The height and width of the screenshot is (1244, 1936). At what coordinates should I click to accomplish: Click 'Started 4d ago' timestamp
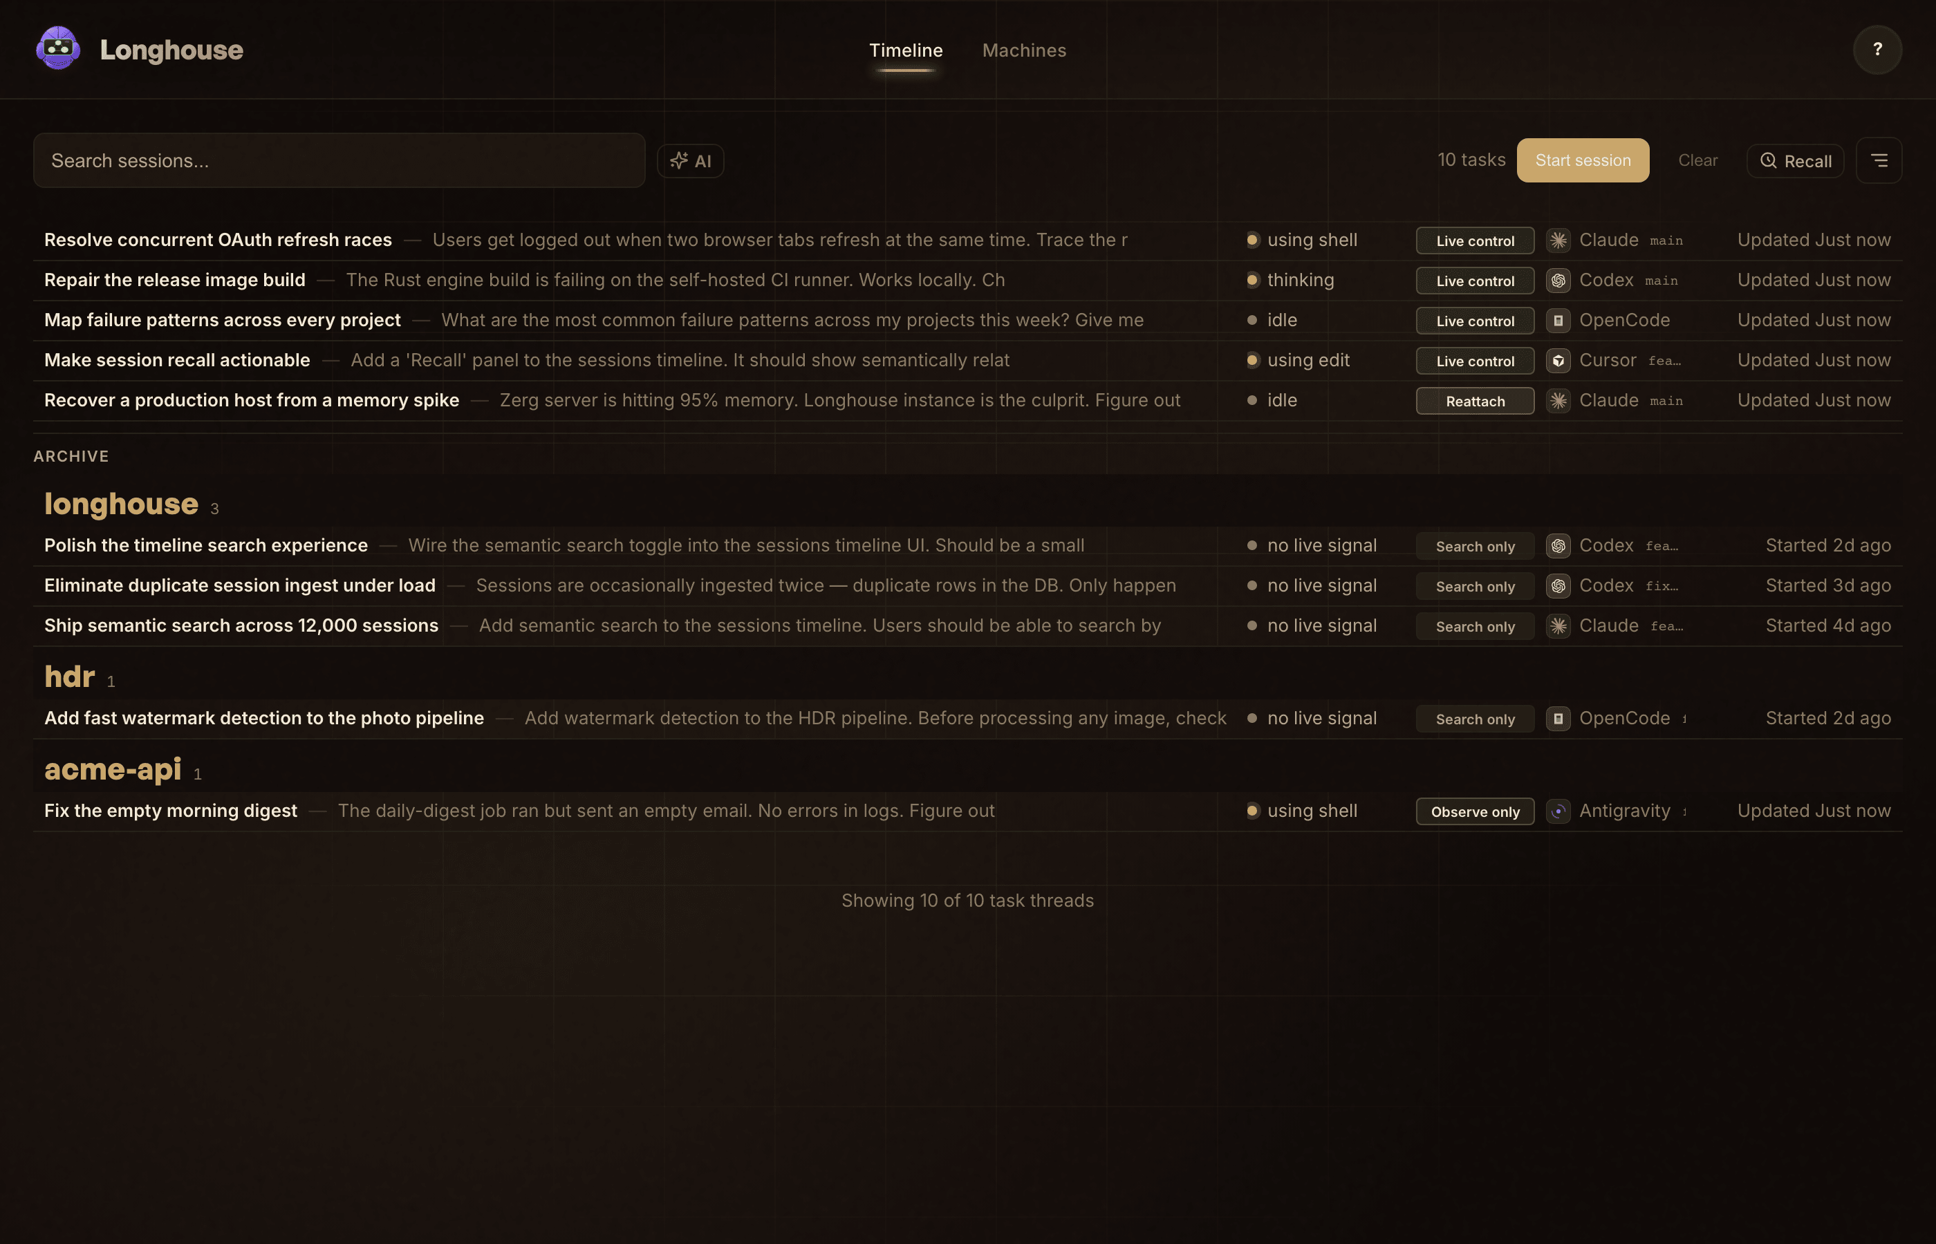pyautogui.click(x=1827, y=626)
